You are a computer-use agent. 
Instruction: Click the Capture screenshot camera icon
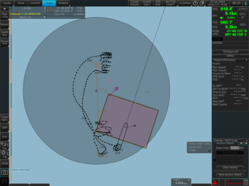tap(5, 172)
